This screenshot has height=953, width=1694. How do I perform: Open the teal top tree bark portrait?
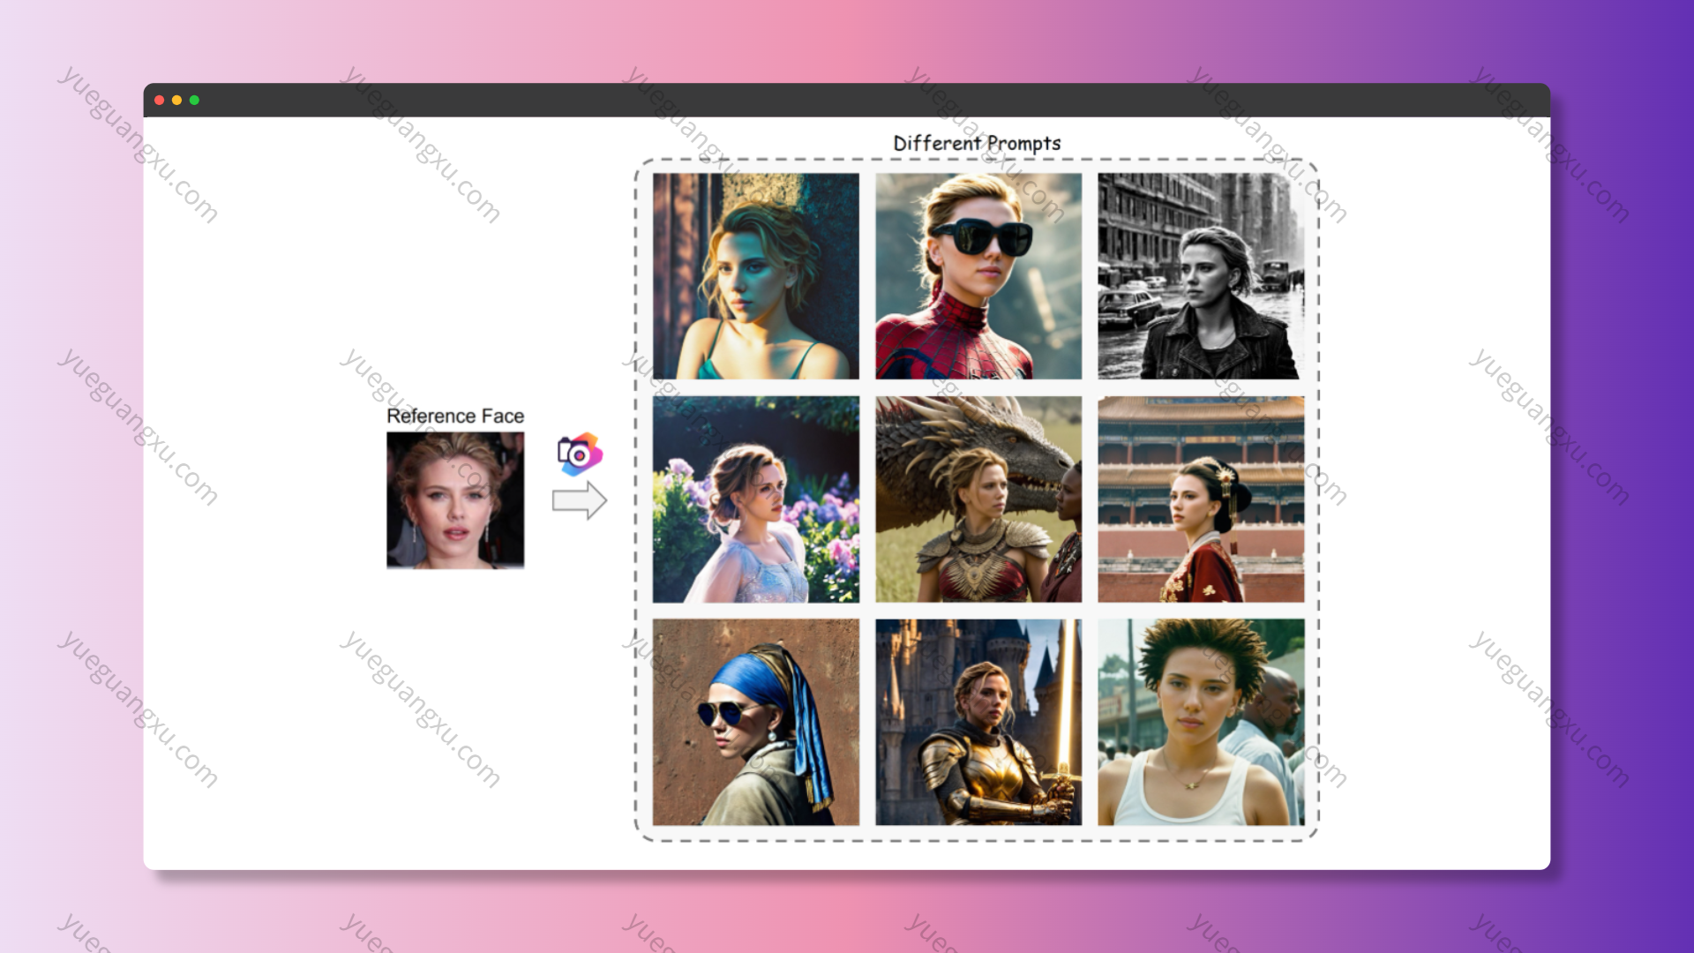tap(756, 276)
